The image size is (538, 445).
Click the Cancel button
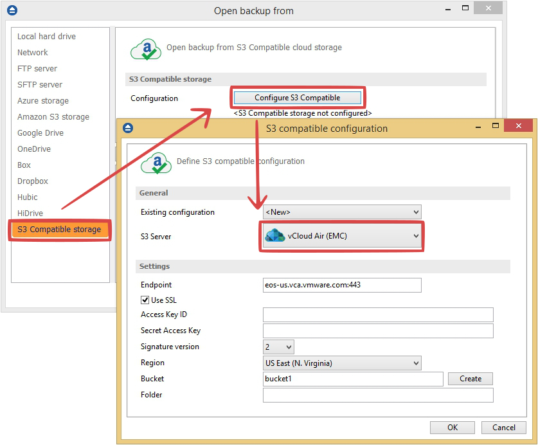tap(504, 428)
